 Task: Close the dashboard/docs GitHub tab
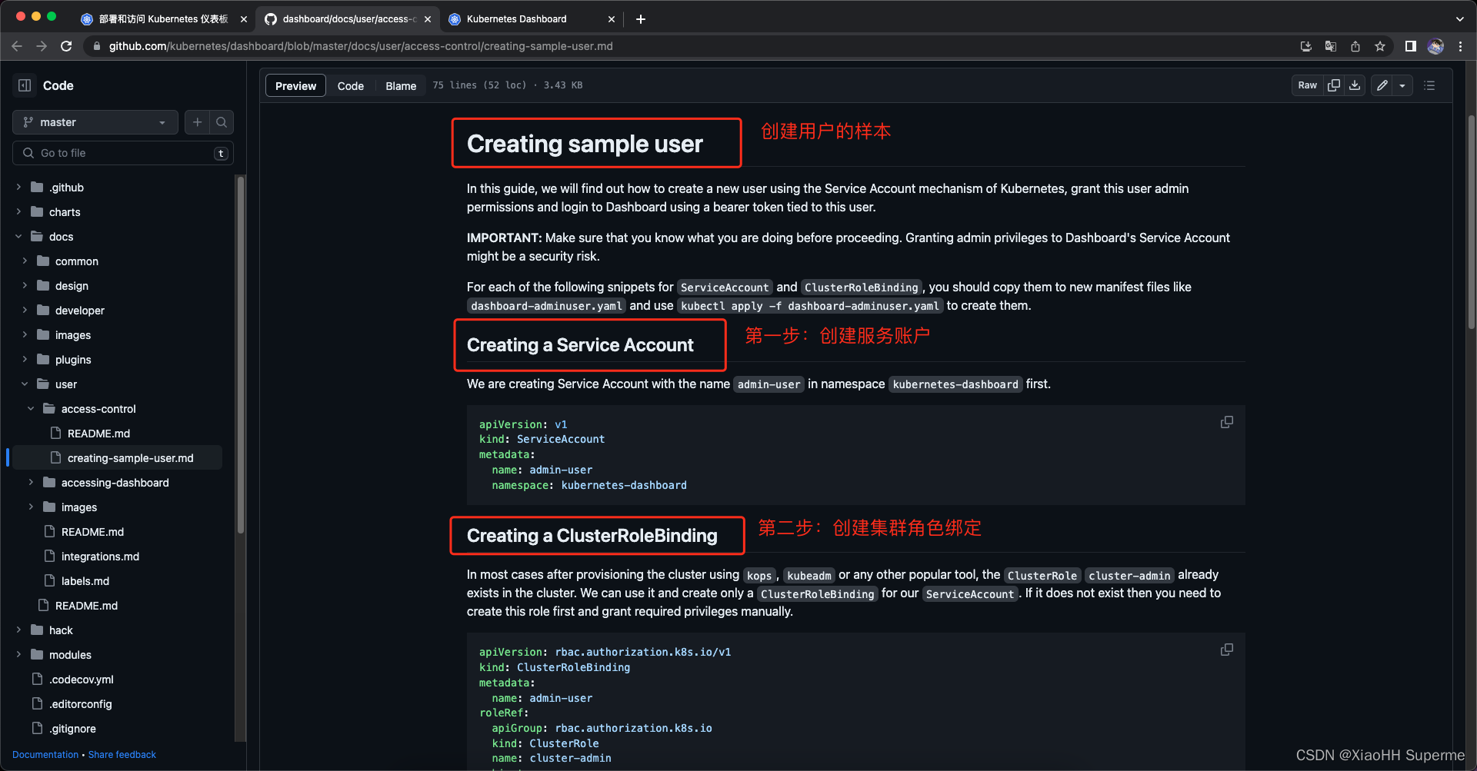click(x=428, y=19)
